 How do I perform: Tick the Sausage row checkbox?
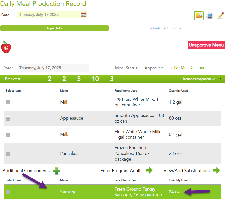(8, 192)
